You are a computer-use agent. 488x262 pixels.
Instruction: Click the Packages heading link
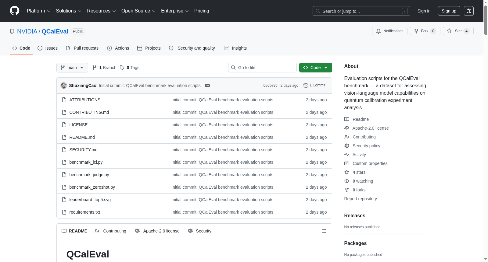pos(355,243)
